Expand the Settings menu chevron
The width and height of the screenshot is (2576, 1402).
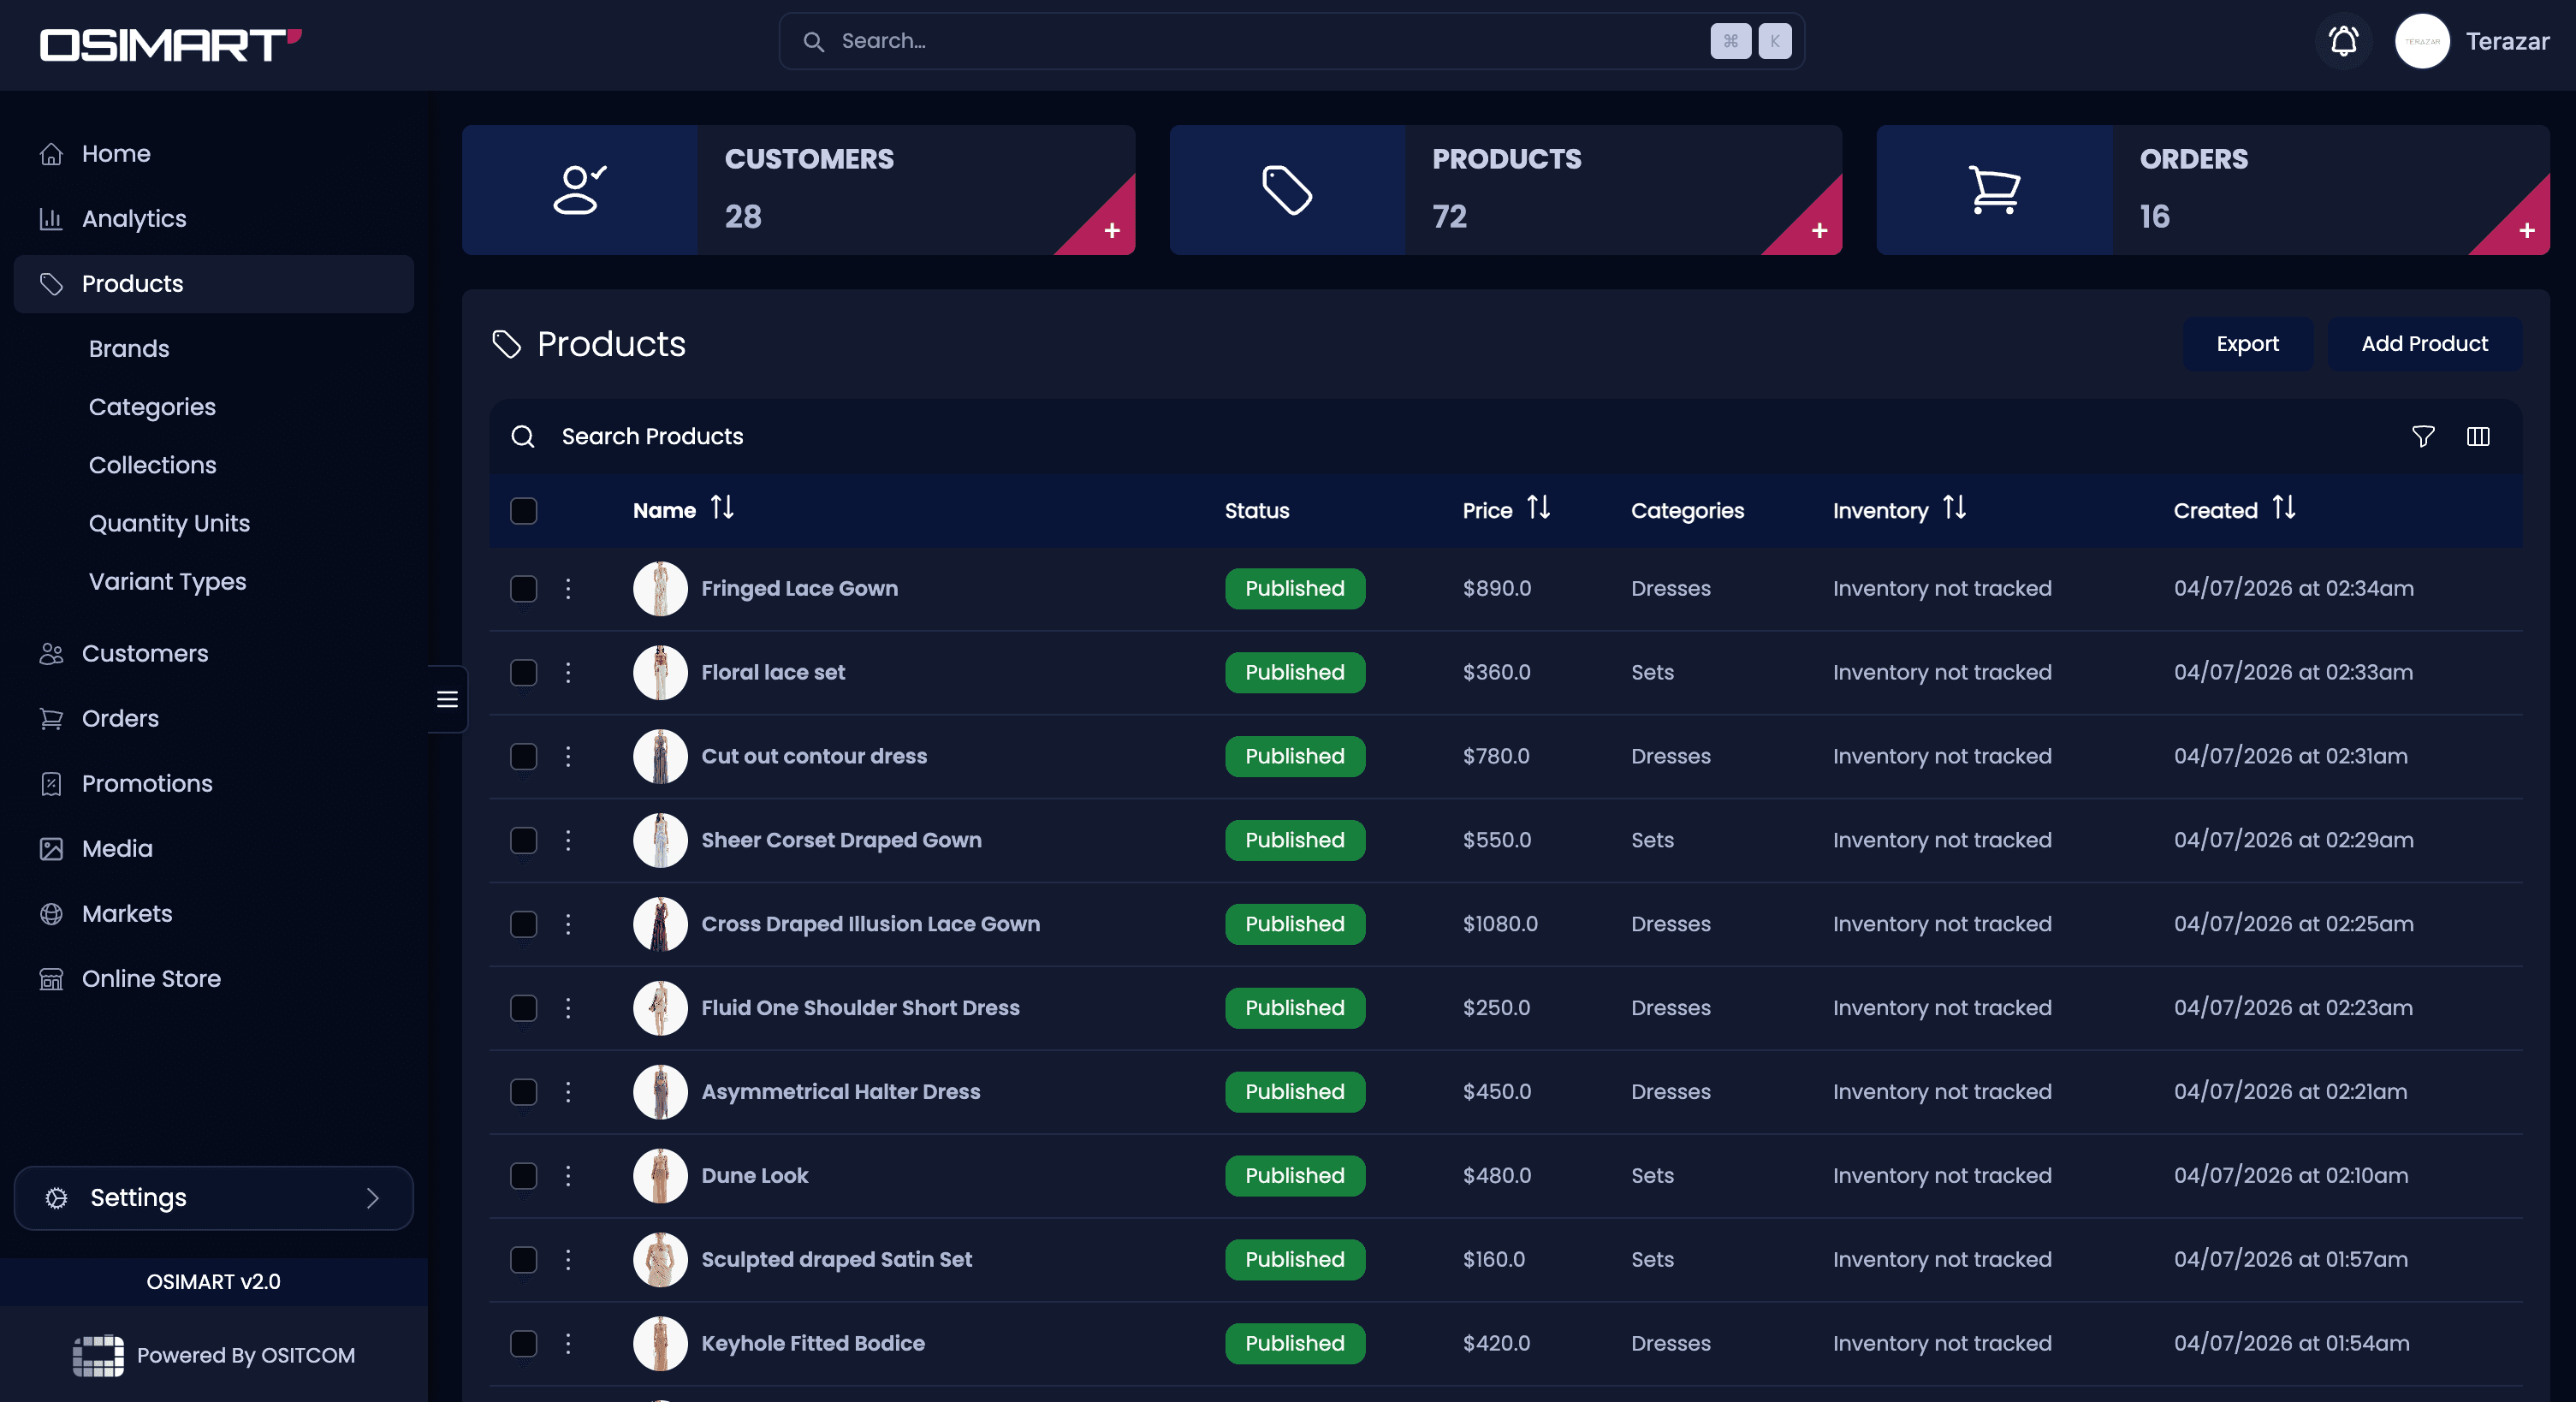(373, 1198)
